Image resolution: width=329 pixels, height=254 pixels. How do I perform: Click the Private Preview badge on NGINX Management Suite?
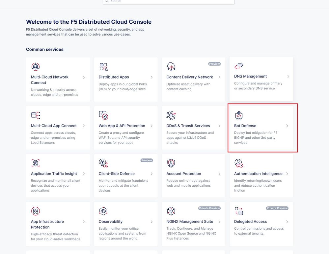[209, 208]
